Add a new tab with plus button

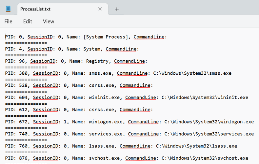pos(117,9)
